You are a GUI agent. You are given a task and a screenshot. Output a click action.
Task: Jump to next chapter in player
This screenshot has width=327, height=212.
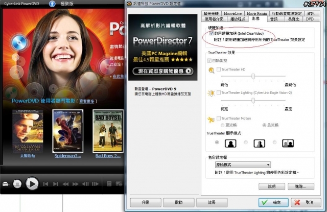pyautogui.click(x=56, y=184)
